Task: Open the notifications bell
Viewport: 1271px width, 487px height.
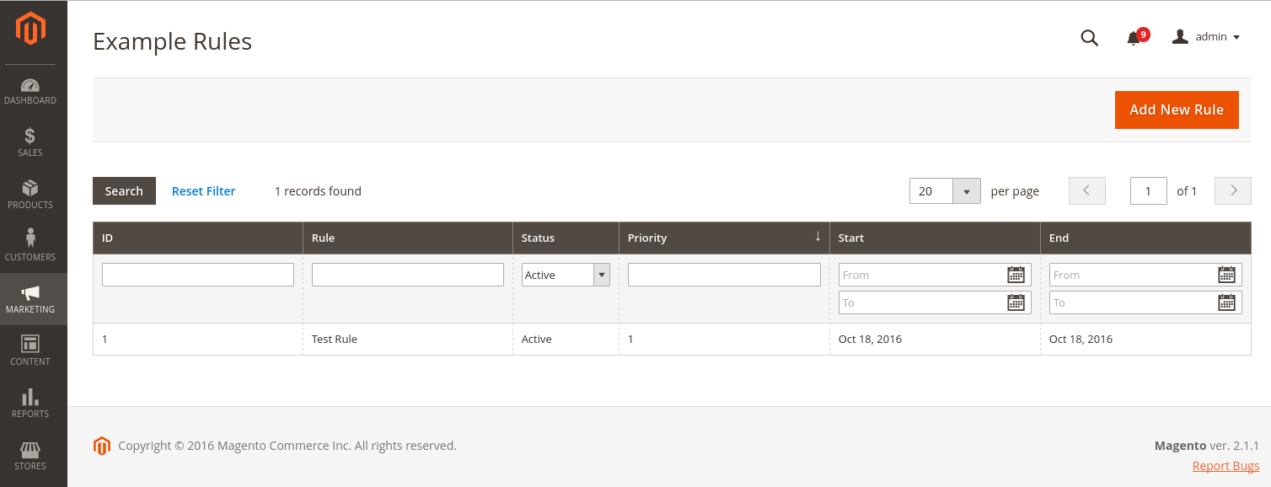Action: (1133, 38)
